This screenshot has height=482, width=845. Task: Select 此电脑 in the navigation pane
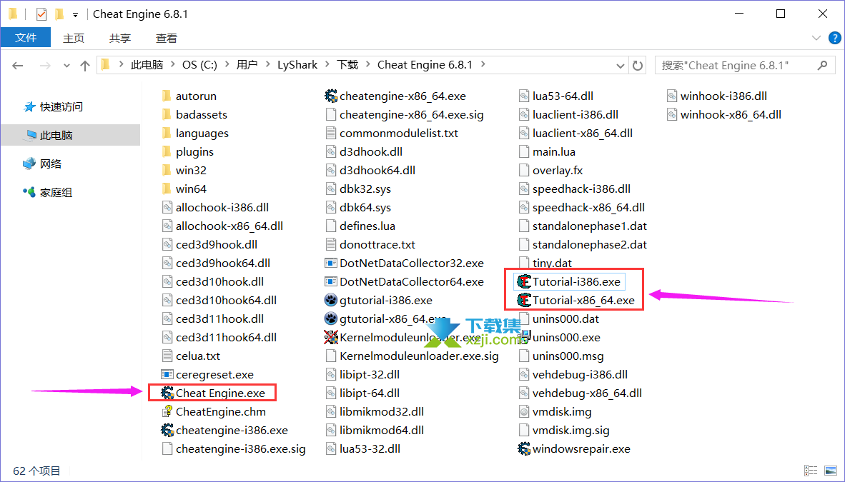click(x=71, y=135)
